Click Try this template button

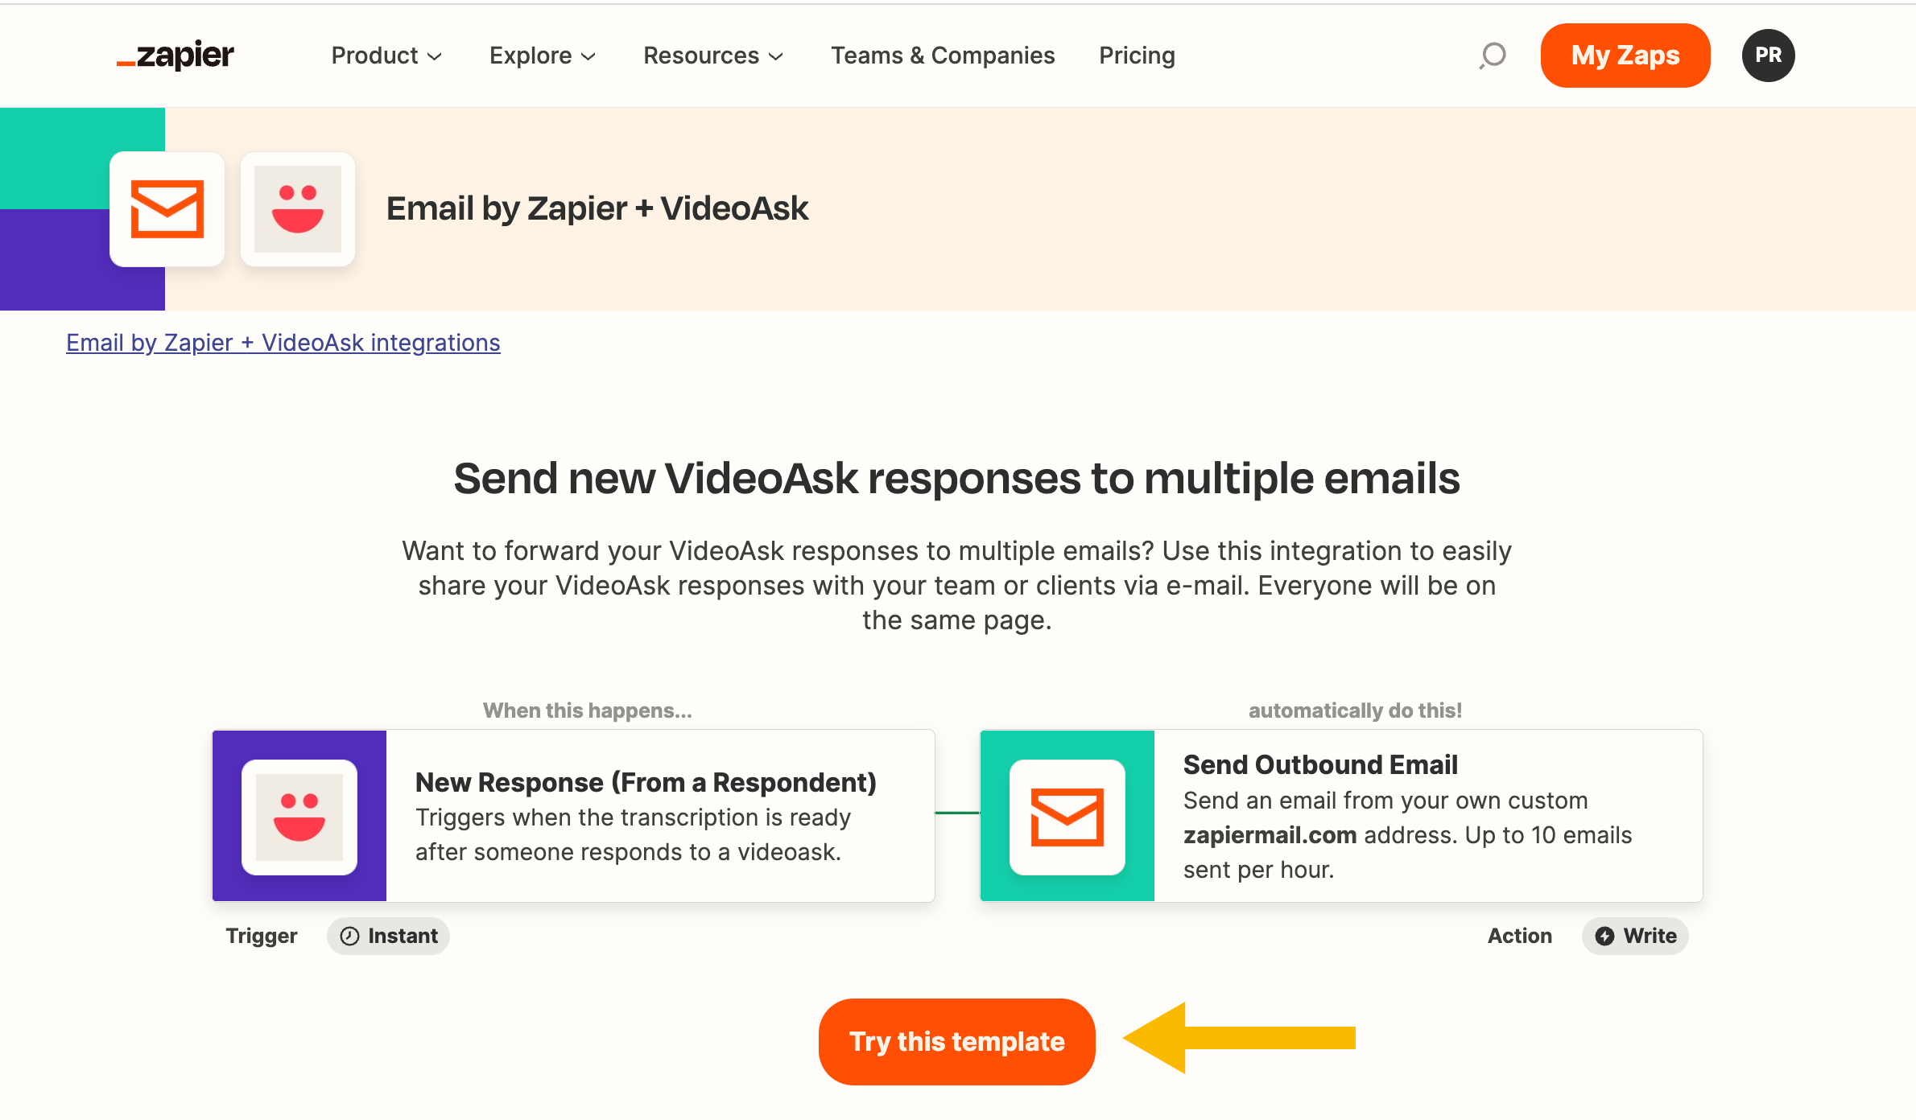click(x=957, y=1042)
